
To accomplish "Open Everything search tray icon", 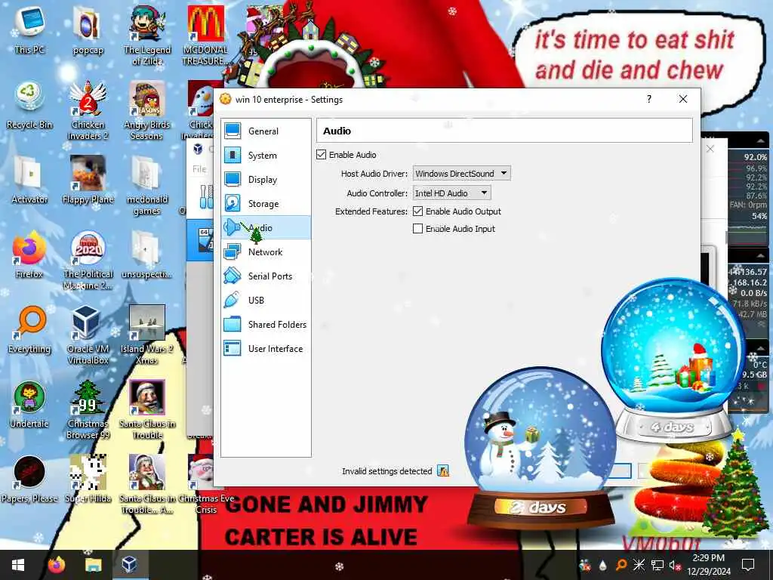I will (621, 565).
